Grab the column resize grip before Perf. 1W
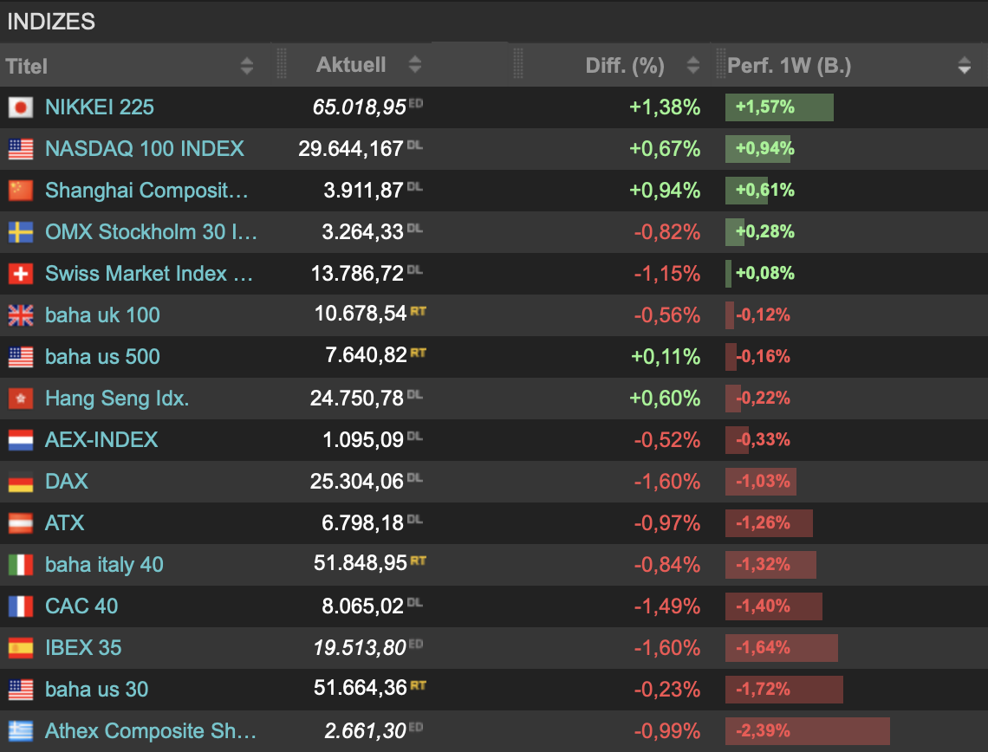The image size is (988, 752). (721, 63)
